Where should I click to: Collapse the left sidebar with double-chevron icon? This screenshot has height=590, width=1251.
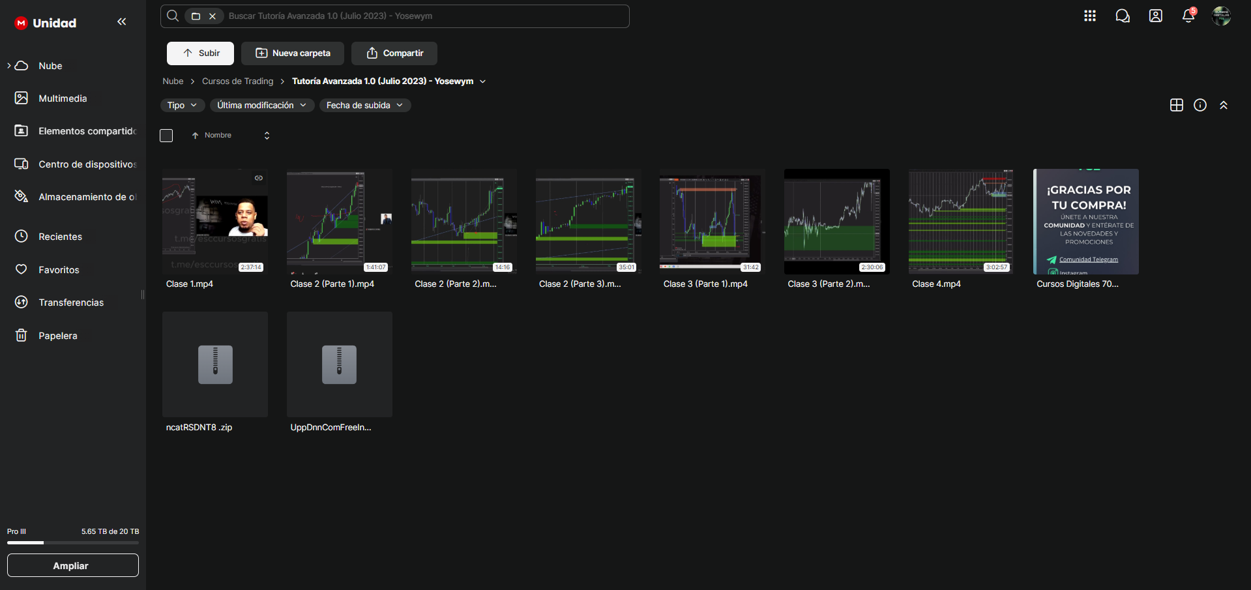tap(122, 22)
